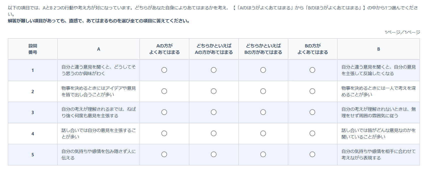This screenshot has width=427, height=171.
Task: Mark 'Bの方がよくあてはまる' for question 3
Action: [312, 112]
